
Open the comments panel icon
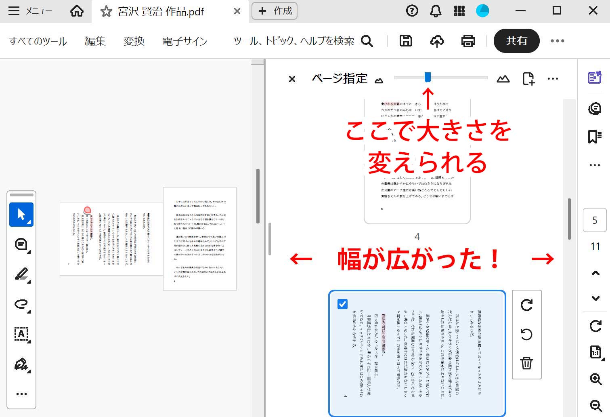click(x=595, y=108)
